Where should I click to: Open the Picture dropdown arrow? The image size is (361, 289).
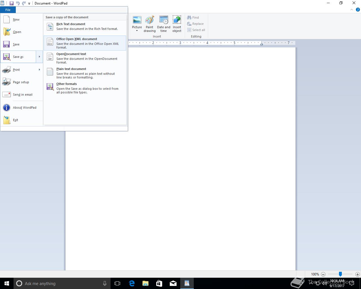[x=137, y=31]
